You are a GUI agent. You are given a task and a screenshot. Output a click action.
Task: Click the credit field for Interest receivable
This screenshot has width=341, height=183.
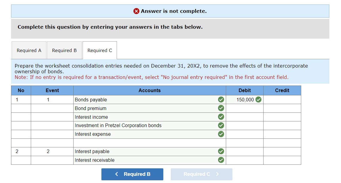[x=282, y=160]
